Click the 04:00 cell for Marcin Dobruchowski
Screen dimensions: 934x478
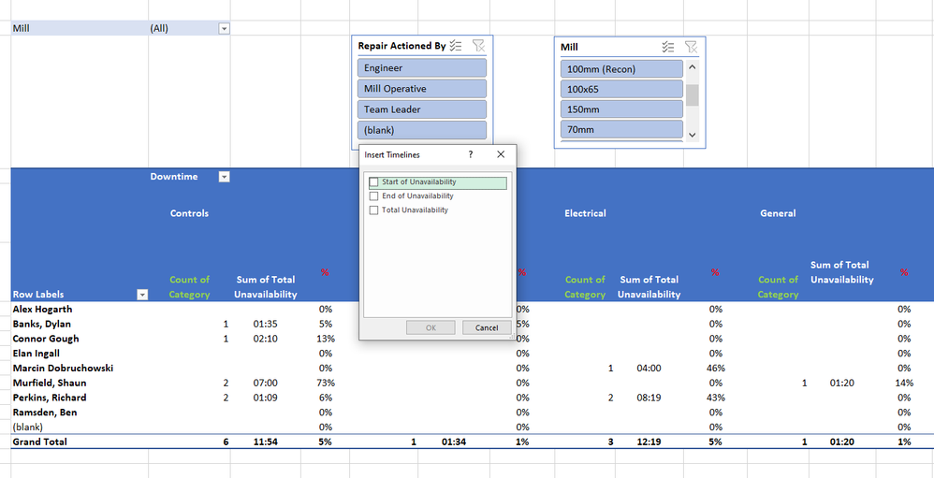pyautogui.click(x=649, y=368)
